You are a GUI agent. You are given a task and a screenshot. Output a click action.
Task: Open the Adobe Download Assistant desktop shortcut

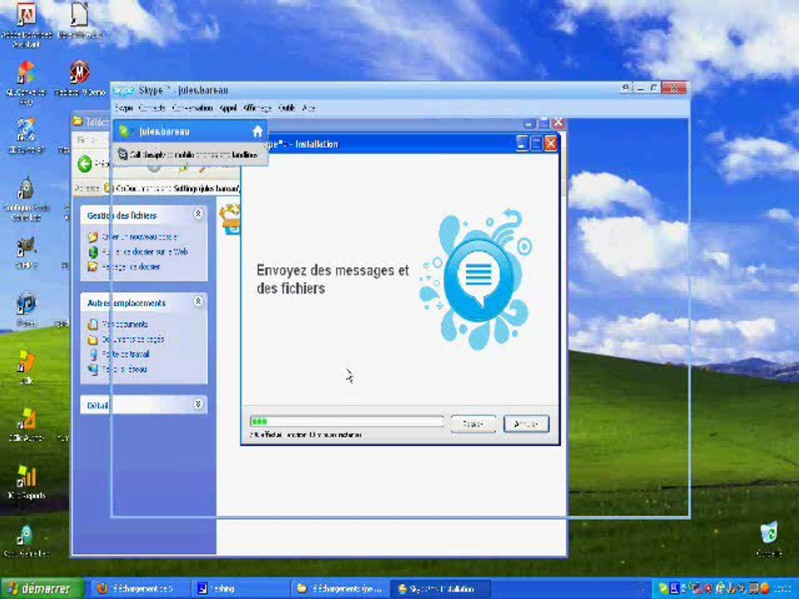click(26, 24)
